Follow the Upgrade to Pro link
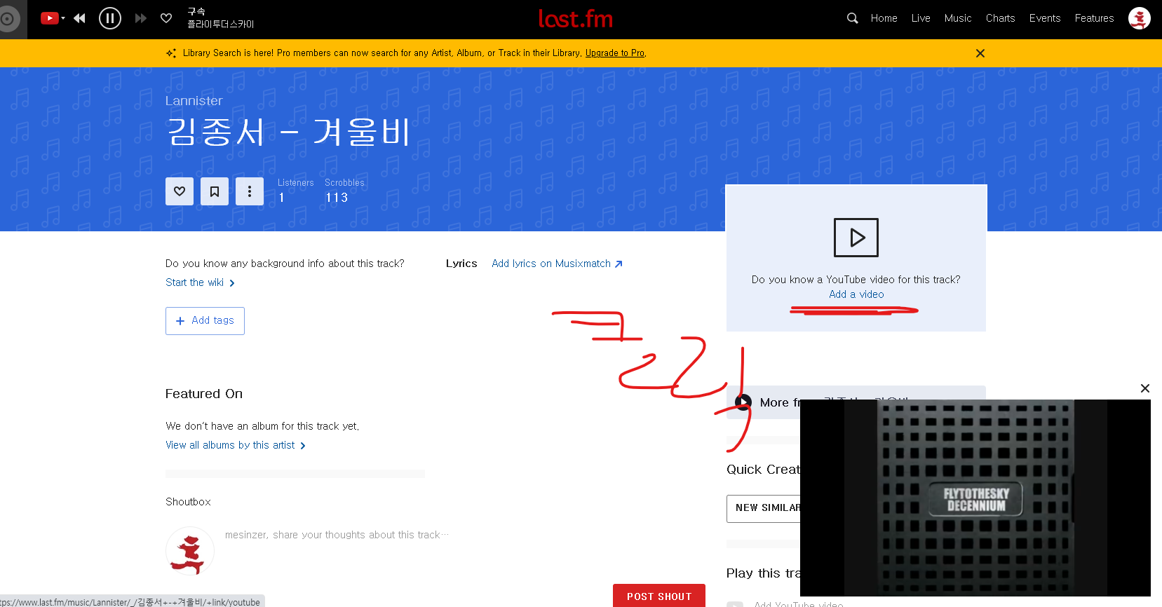This screenshot has height=607, width=1162. pos(615,53)
